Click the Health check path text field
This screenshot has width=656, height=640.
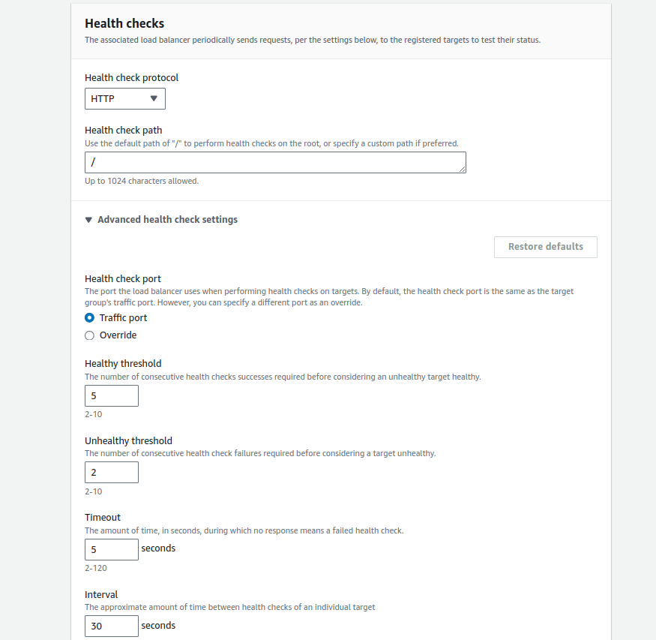[275, 162]
